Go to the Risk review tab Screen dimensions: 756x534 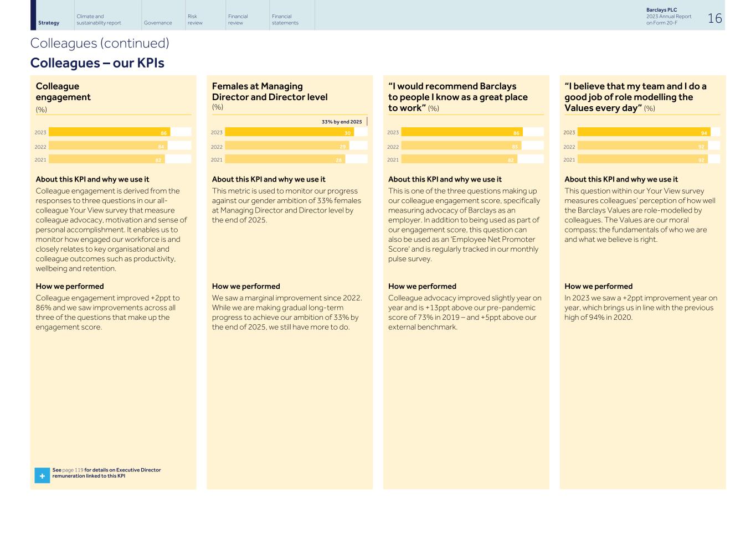195,20
